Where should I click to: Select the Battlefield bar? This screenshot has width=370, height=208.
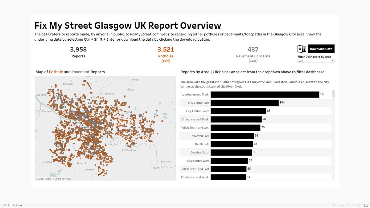(232, 144)
